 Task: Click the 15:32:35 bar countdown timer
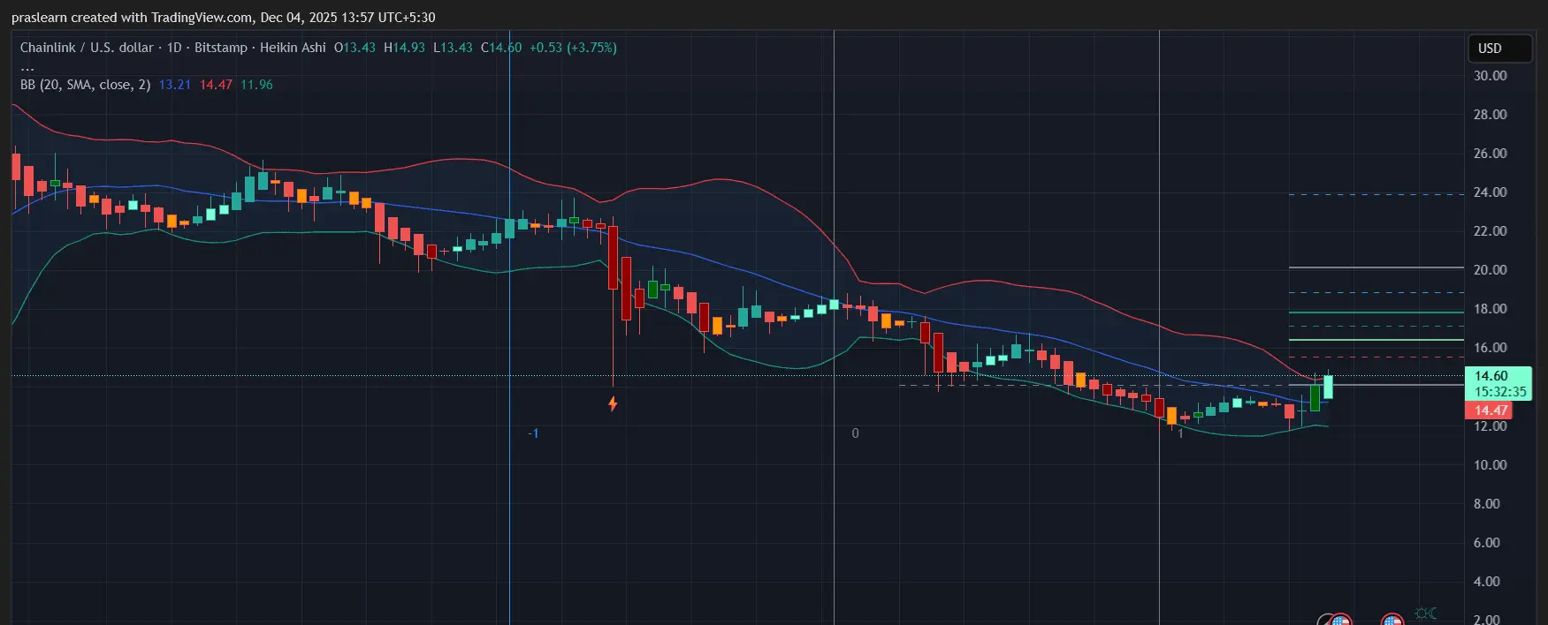pos(1500,392)
